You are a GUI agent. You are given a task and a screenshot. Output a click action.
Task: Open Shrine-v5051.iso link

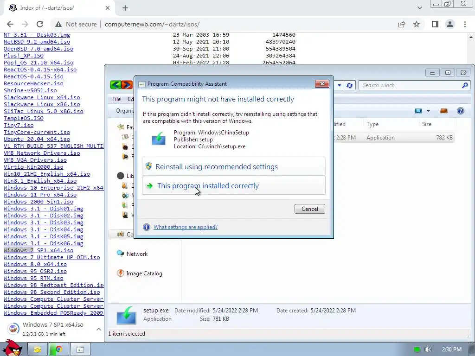[x=30, y=90]
